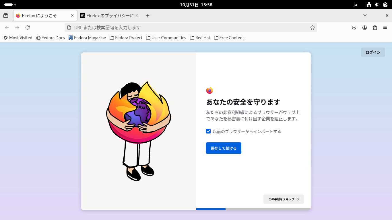Image resolution: width=392 pixels, height=220 pixels.
Task: Open the clock and calendar menu
Action: [x=196, y=5]
